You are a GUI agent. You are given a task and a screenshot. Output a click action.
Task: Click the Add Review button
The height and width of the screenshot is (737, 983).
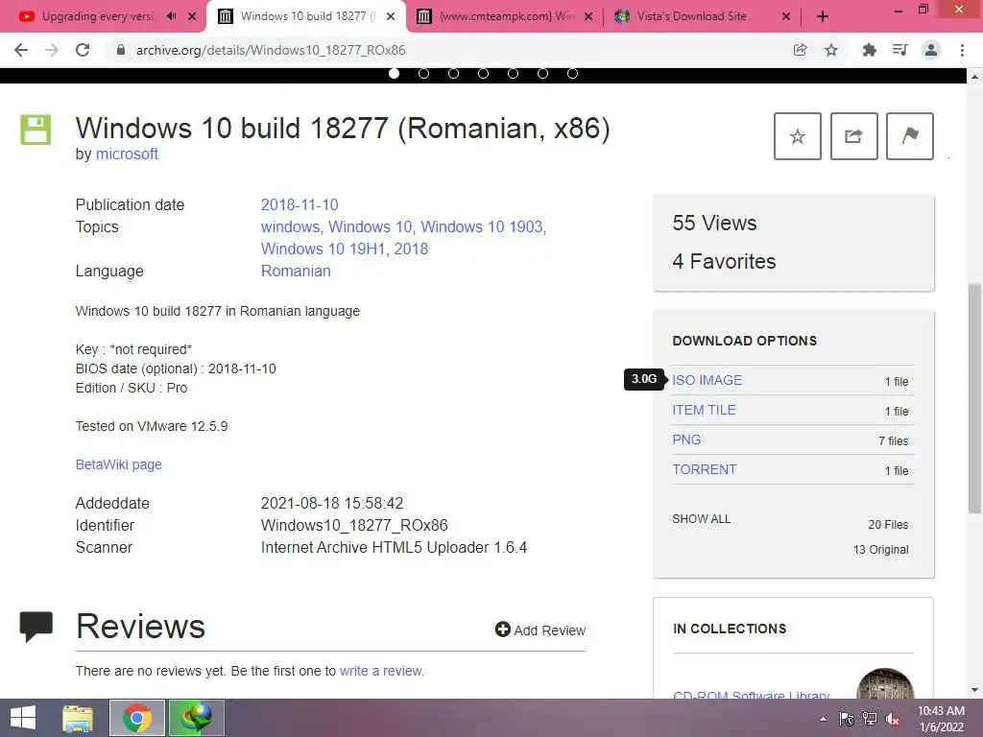539,630
